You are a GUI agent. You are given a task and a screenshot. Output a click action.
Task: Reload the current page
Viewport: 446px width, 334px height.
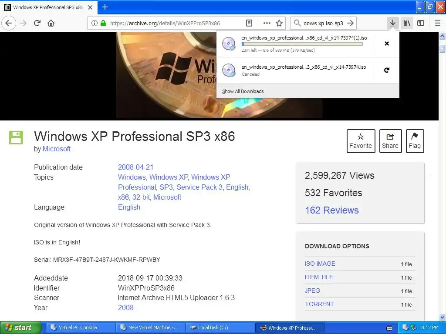37,23
